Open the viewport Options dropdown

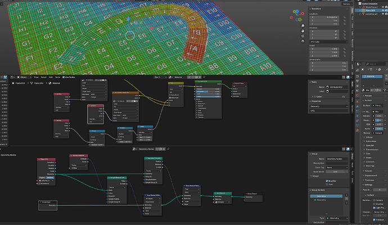347,4
